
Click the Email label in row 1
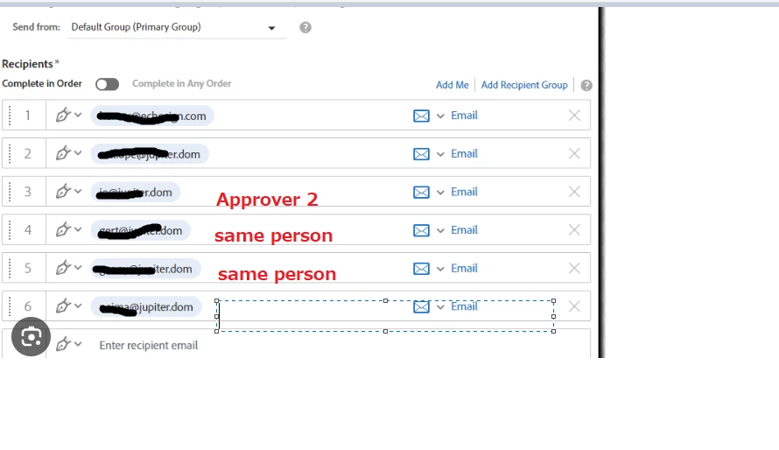pyautogui.click(x=464, y=116)
